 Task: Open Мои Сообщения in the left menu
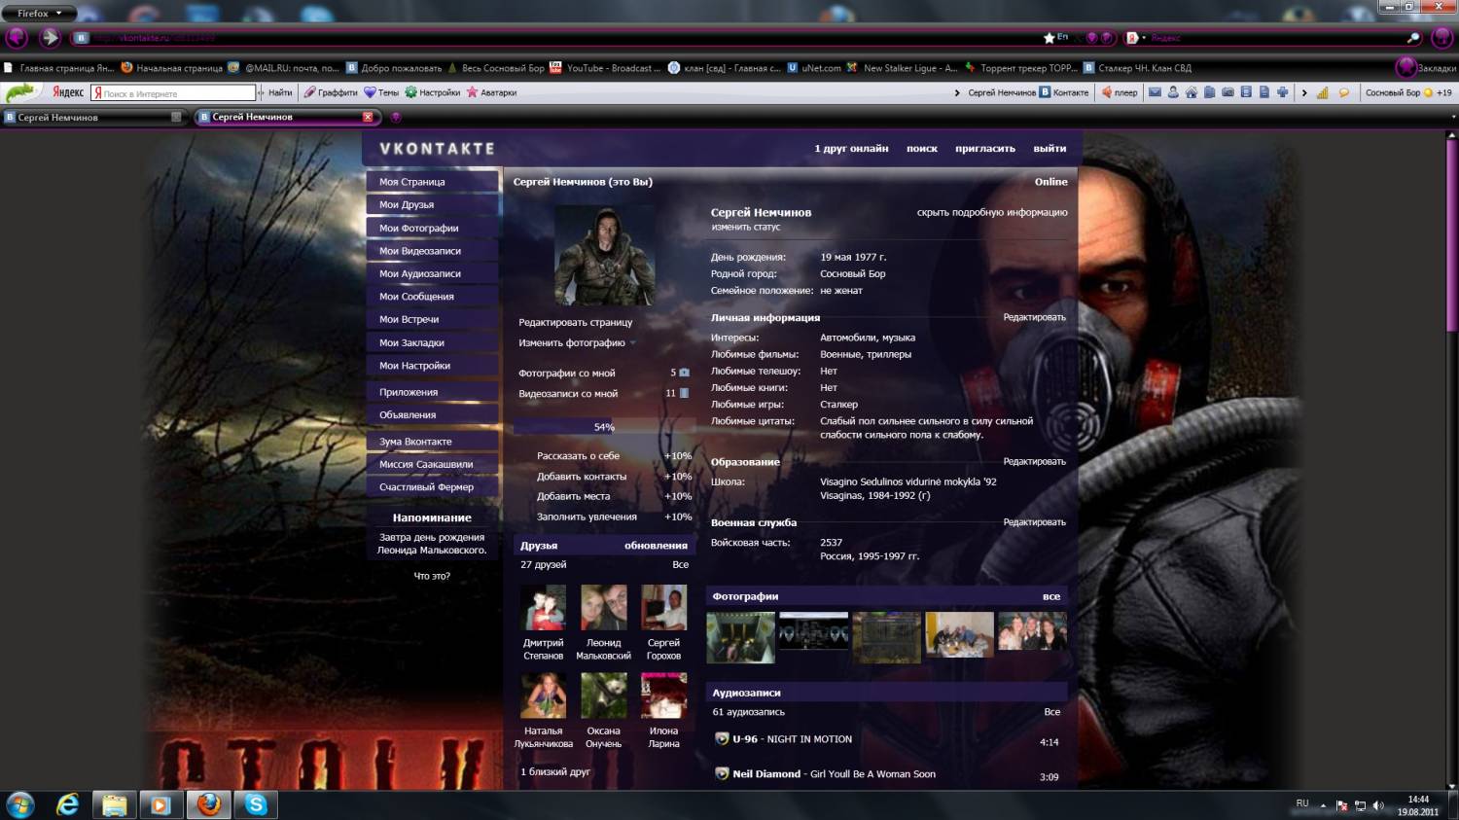pos(416,297)
